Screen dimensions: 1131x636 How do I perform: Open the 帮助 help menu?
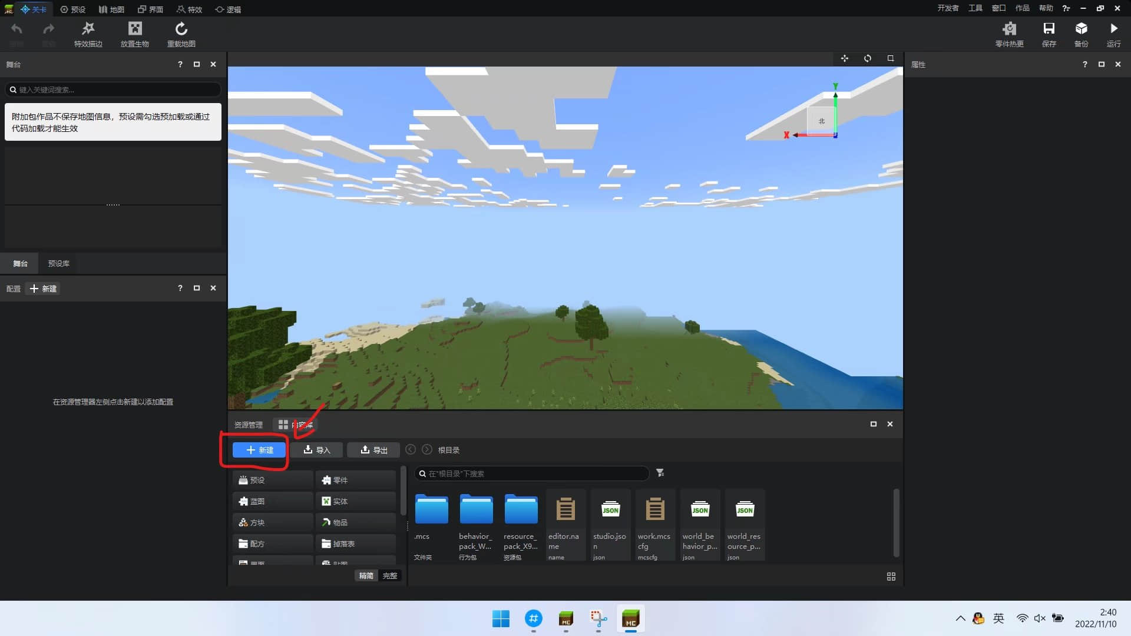tap(1046, 8)
